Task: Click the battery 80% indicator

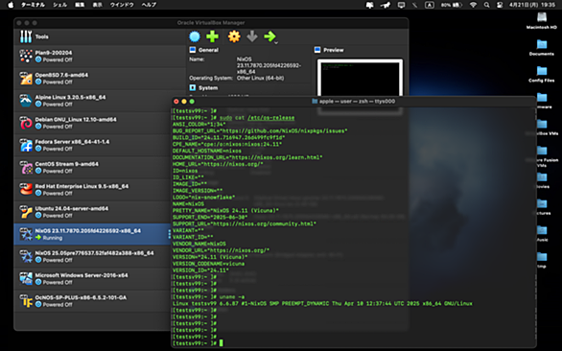Action: point(452,5)
